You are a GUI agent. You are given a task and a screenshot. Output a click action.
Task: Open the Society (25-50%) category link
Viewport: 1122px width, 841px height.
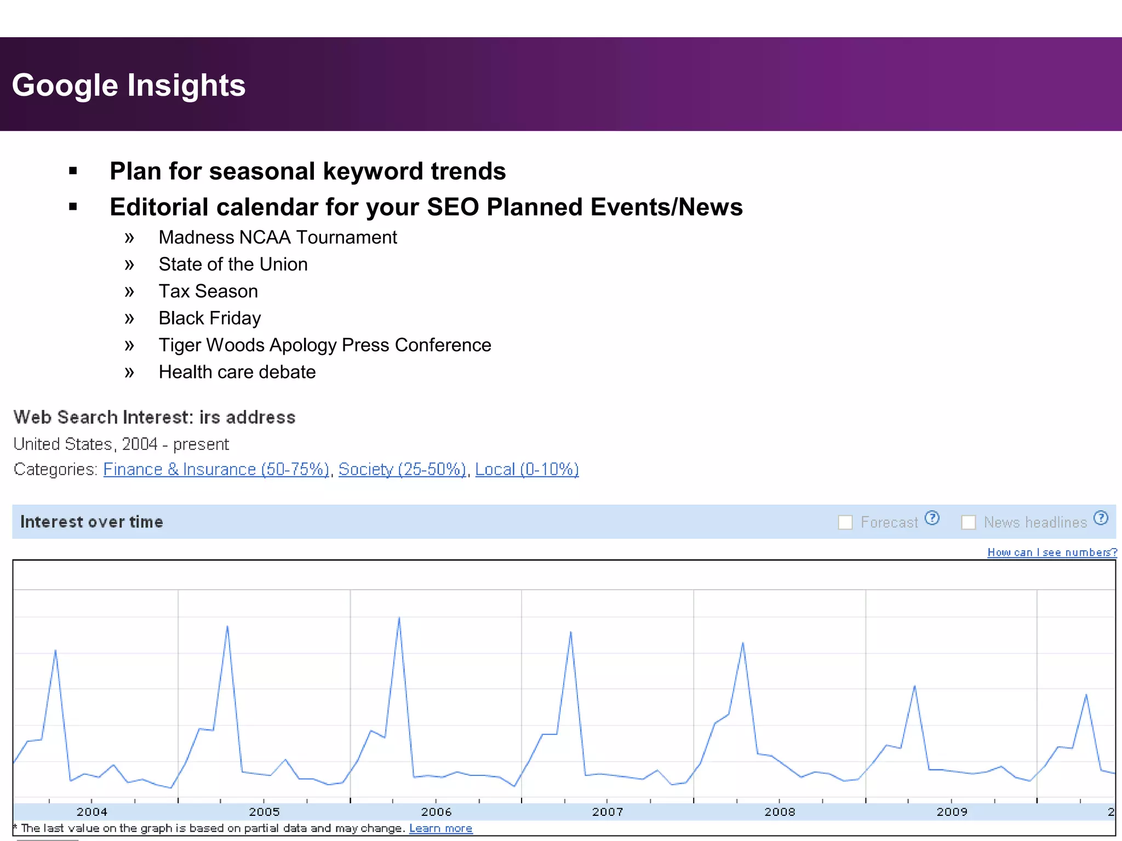(402, 470)
